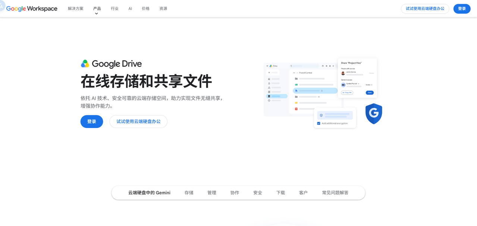The height and width of the screenshot is (226, 477).
Task: Select AI in the top navigation
Action: point(130,9)
